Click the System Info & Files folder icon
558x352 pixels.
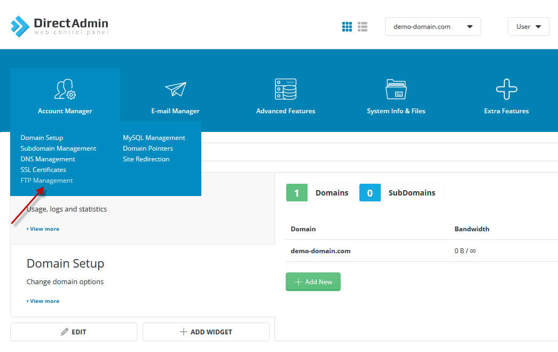point(396,89)
